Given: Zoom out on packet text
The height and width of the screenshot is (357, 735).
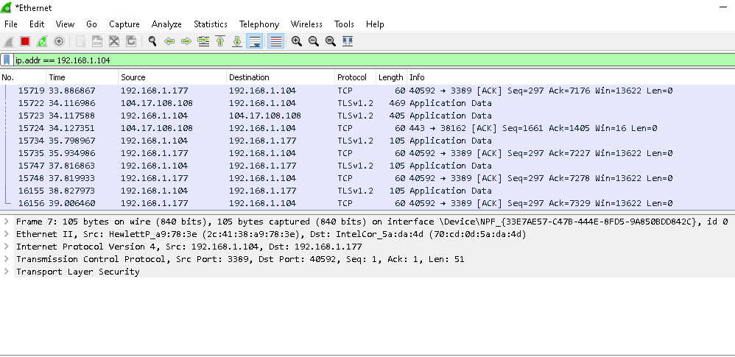Looking at the screenshot, I should click(314, 41).
